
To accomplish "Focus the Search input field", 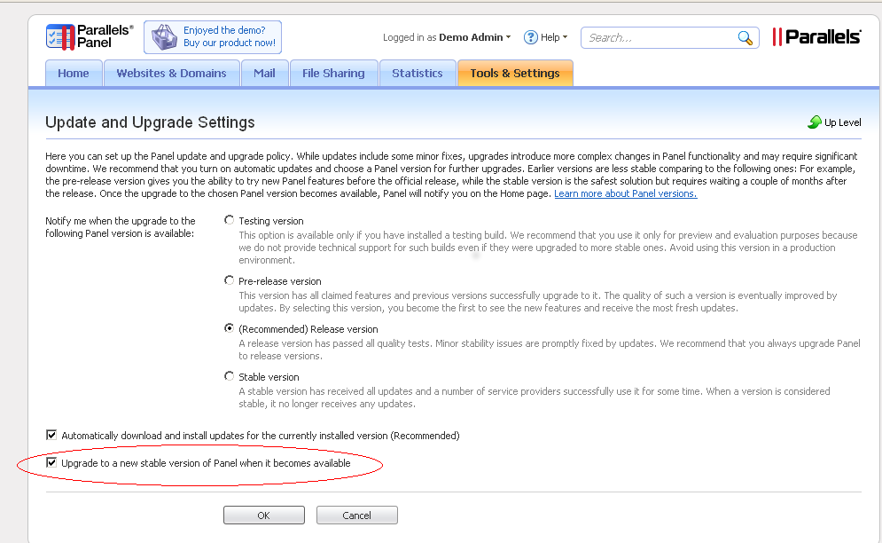I will coord(661,38).
